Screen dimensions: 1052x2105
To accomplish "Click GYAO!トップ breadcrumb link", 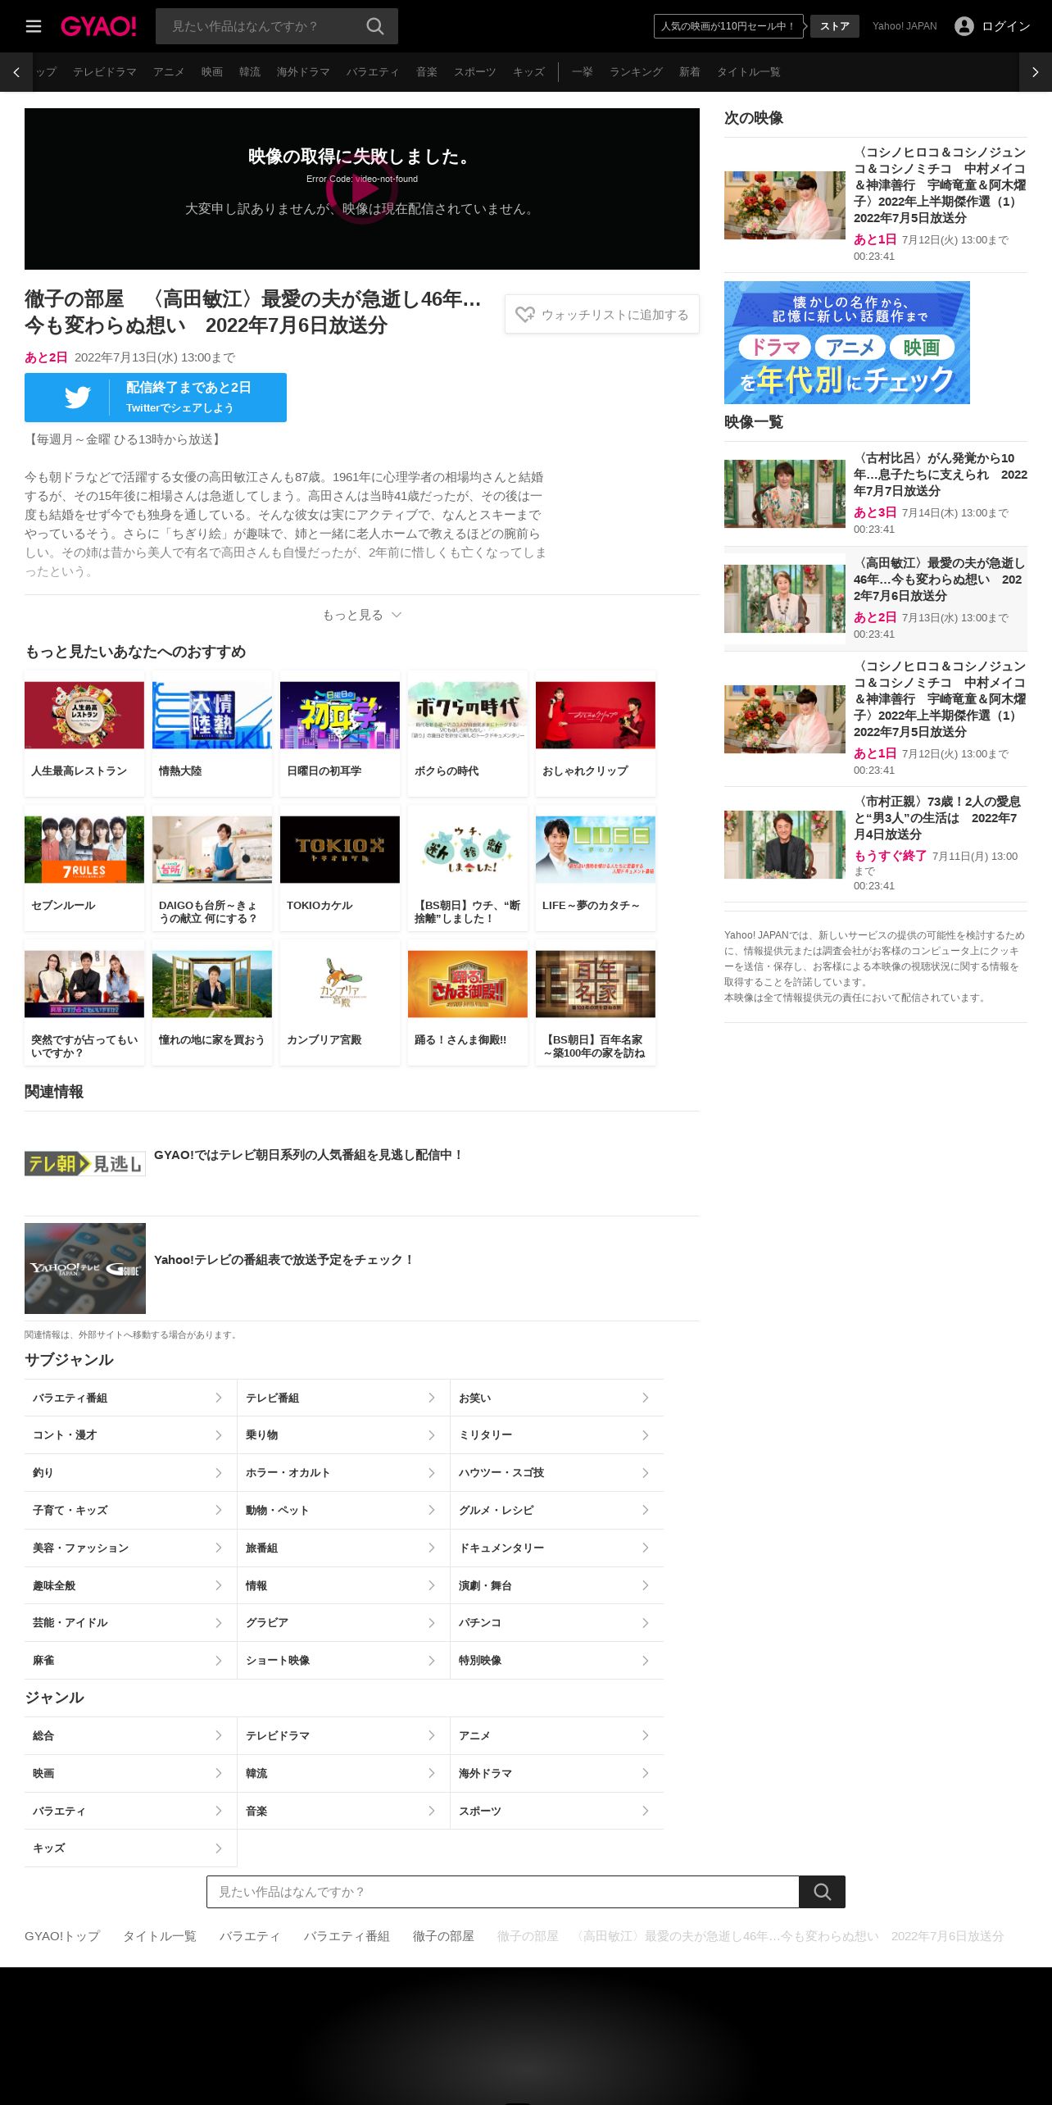I will pos(62,1936).
